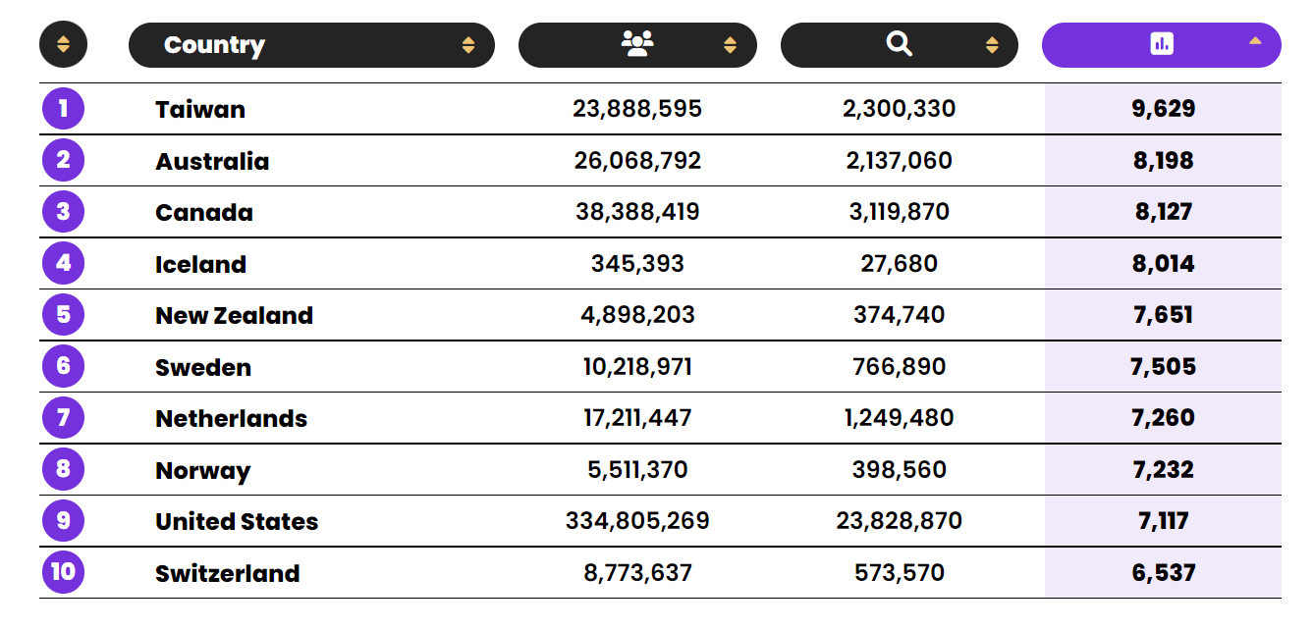
Task: Click the purple bar chart icon header
Action: coord(1161,44)
